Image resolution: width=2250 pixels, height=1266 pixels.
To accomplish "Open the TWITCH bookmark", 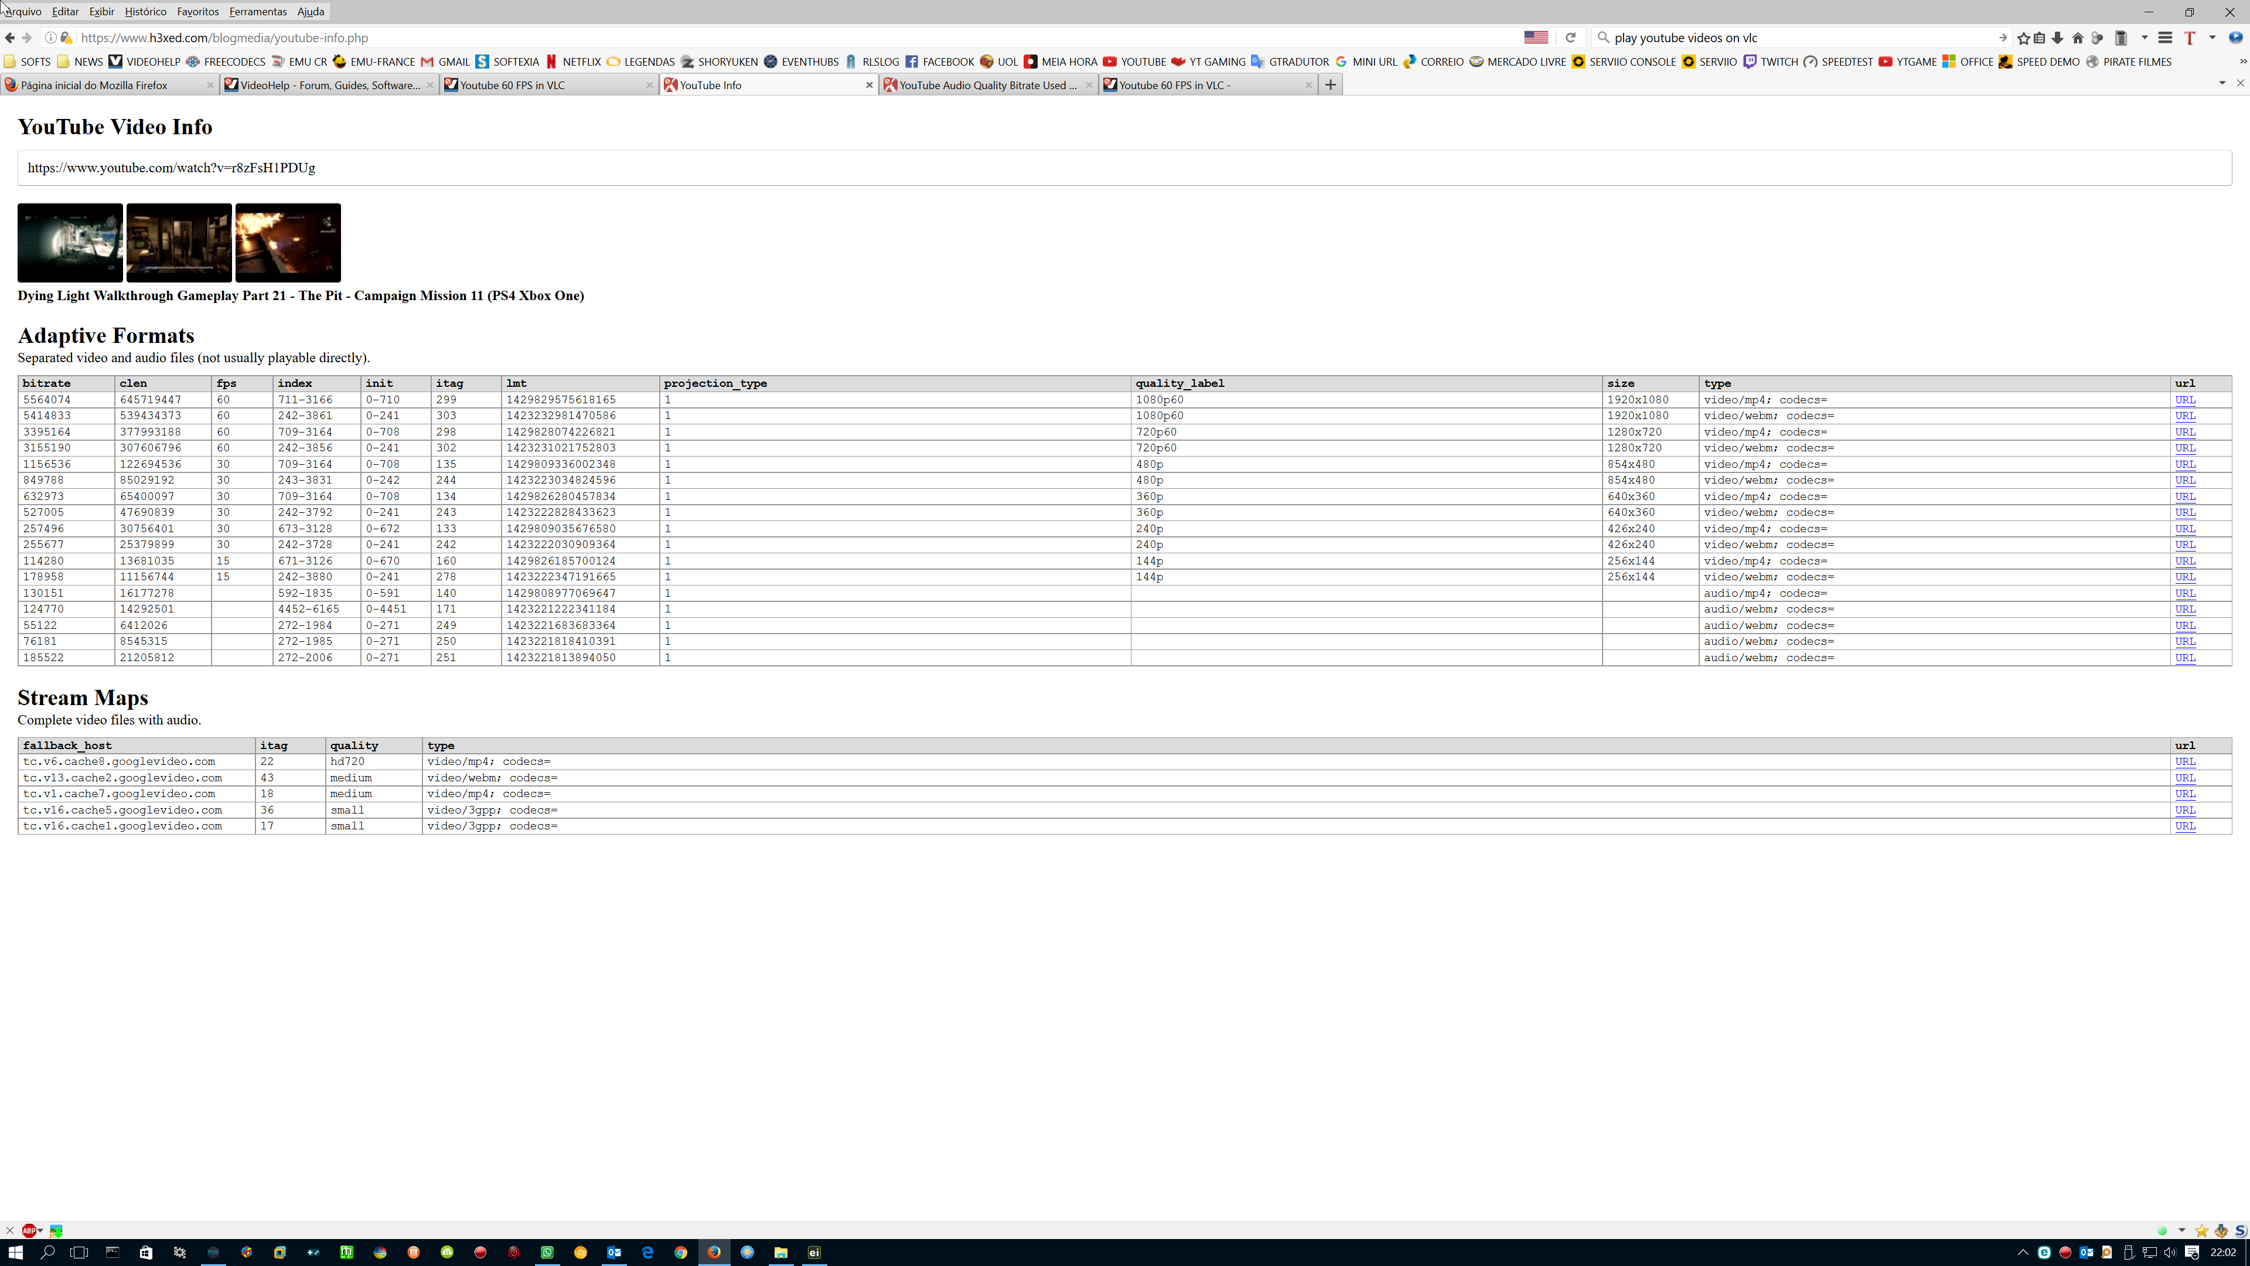I will (x=1771, y=61).
